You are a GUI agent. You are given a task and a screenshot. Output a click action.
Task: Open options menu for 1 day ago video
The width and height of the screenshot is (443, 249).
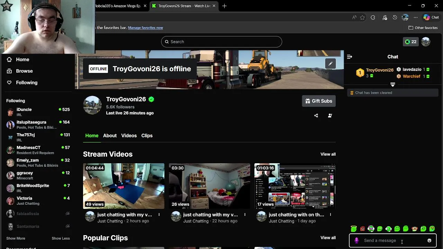tap(330, 215)
